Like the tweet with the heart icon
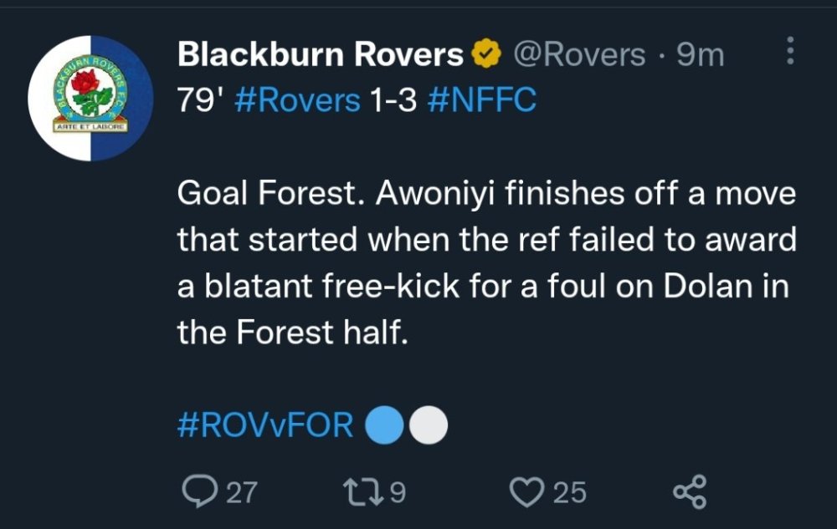Screen dimensions: 837x529 coord(526,491)
